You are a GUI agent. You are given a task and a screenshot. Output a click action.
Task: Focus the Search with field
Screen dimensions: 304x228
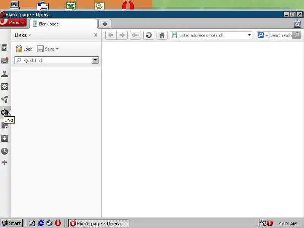(x=281, y=35)
